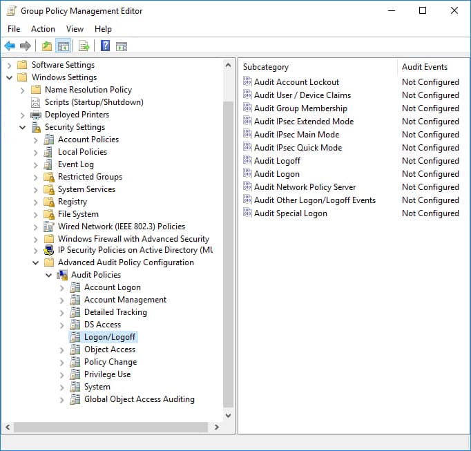
Task: Click the icon beside Audit IPsec Quick Mode
Action: 247,147
